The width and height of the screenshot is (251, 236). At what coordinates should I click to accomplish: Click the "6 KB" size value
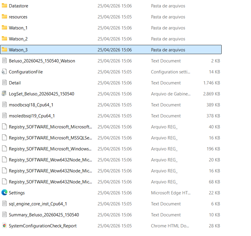(x=216, y=204)
